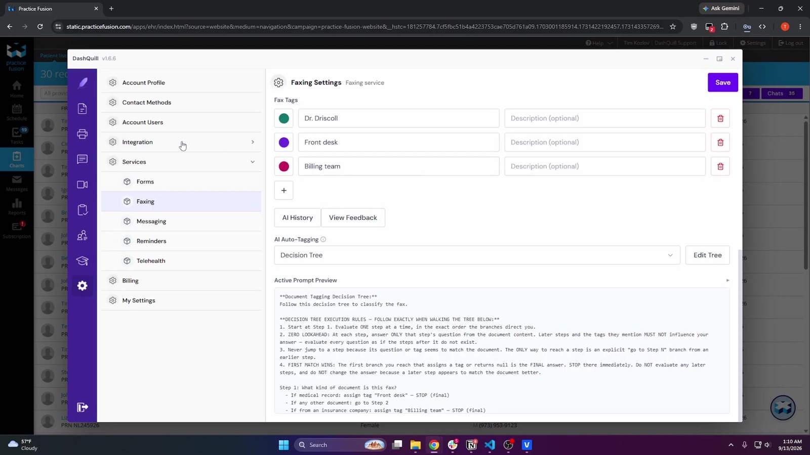810x455 pixels.
Task: Save the Faxing Settings
Action: point(722,82)
